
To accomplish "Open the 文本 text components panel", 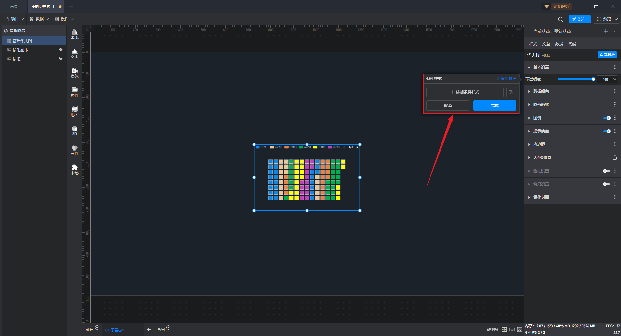I will click(74, 53).
